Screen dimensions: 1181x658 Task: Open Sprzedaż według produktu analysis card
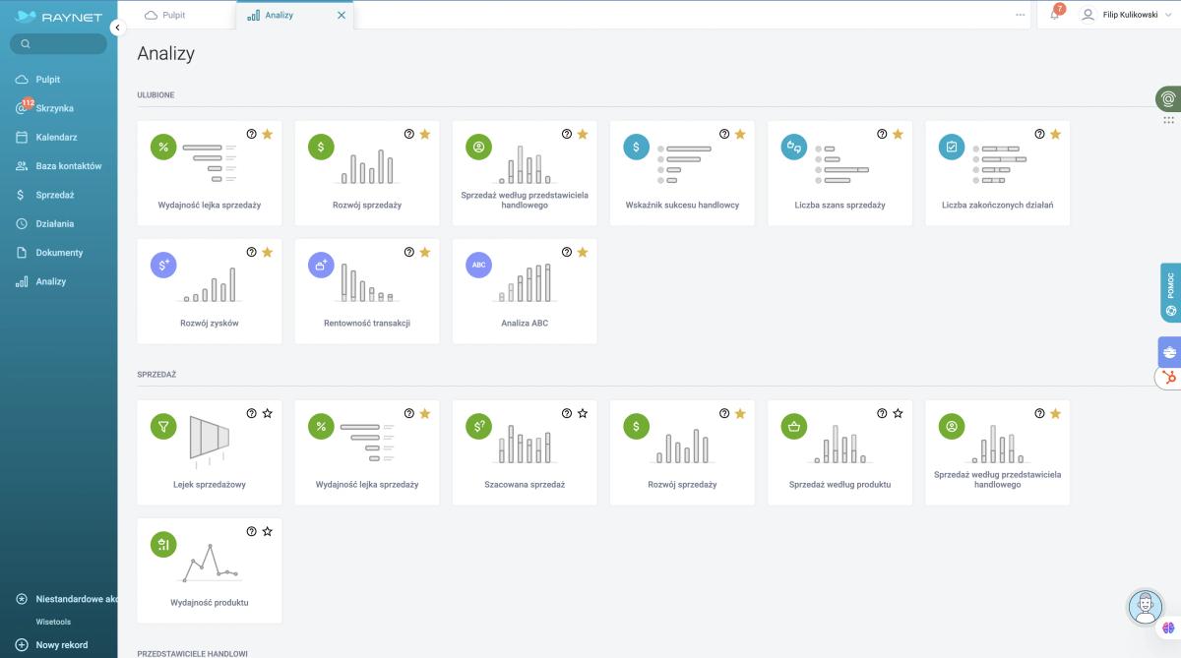(839, 452)
